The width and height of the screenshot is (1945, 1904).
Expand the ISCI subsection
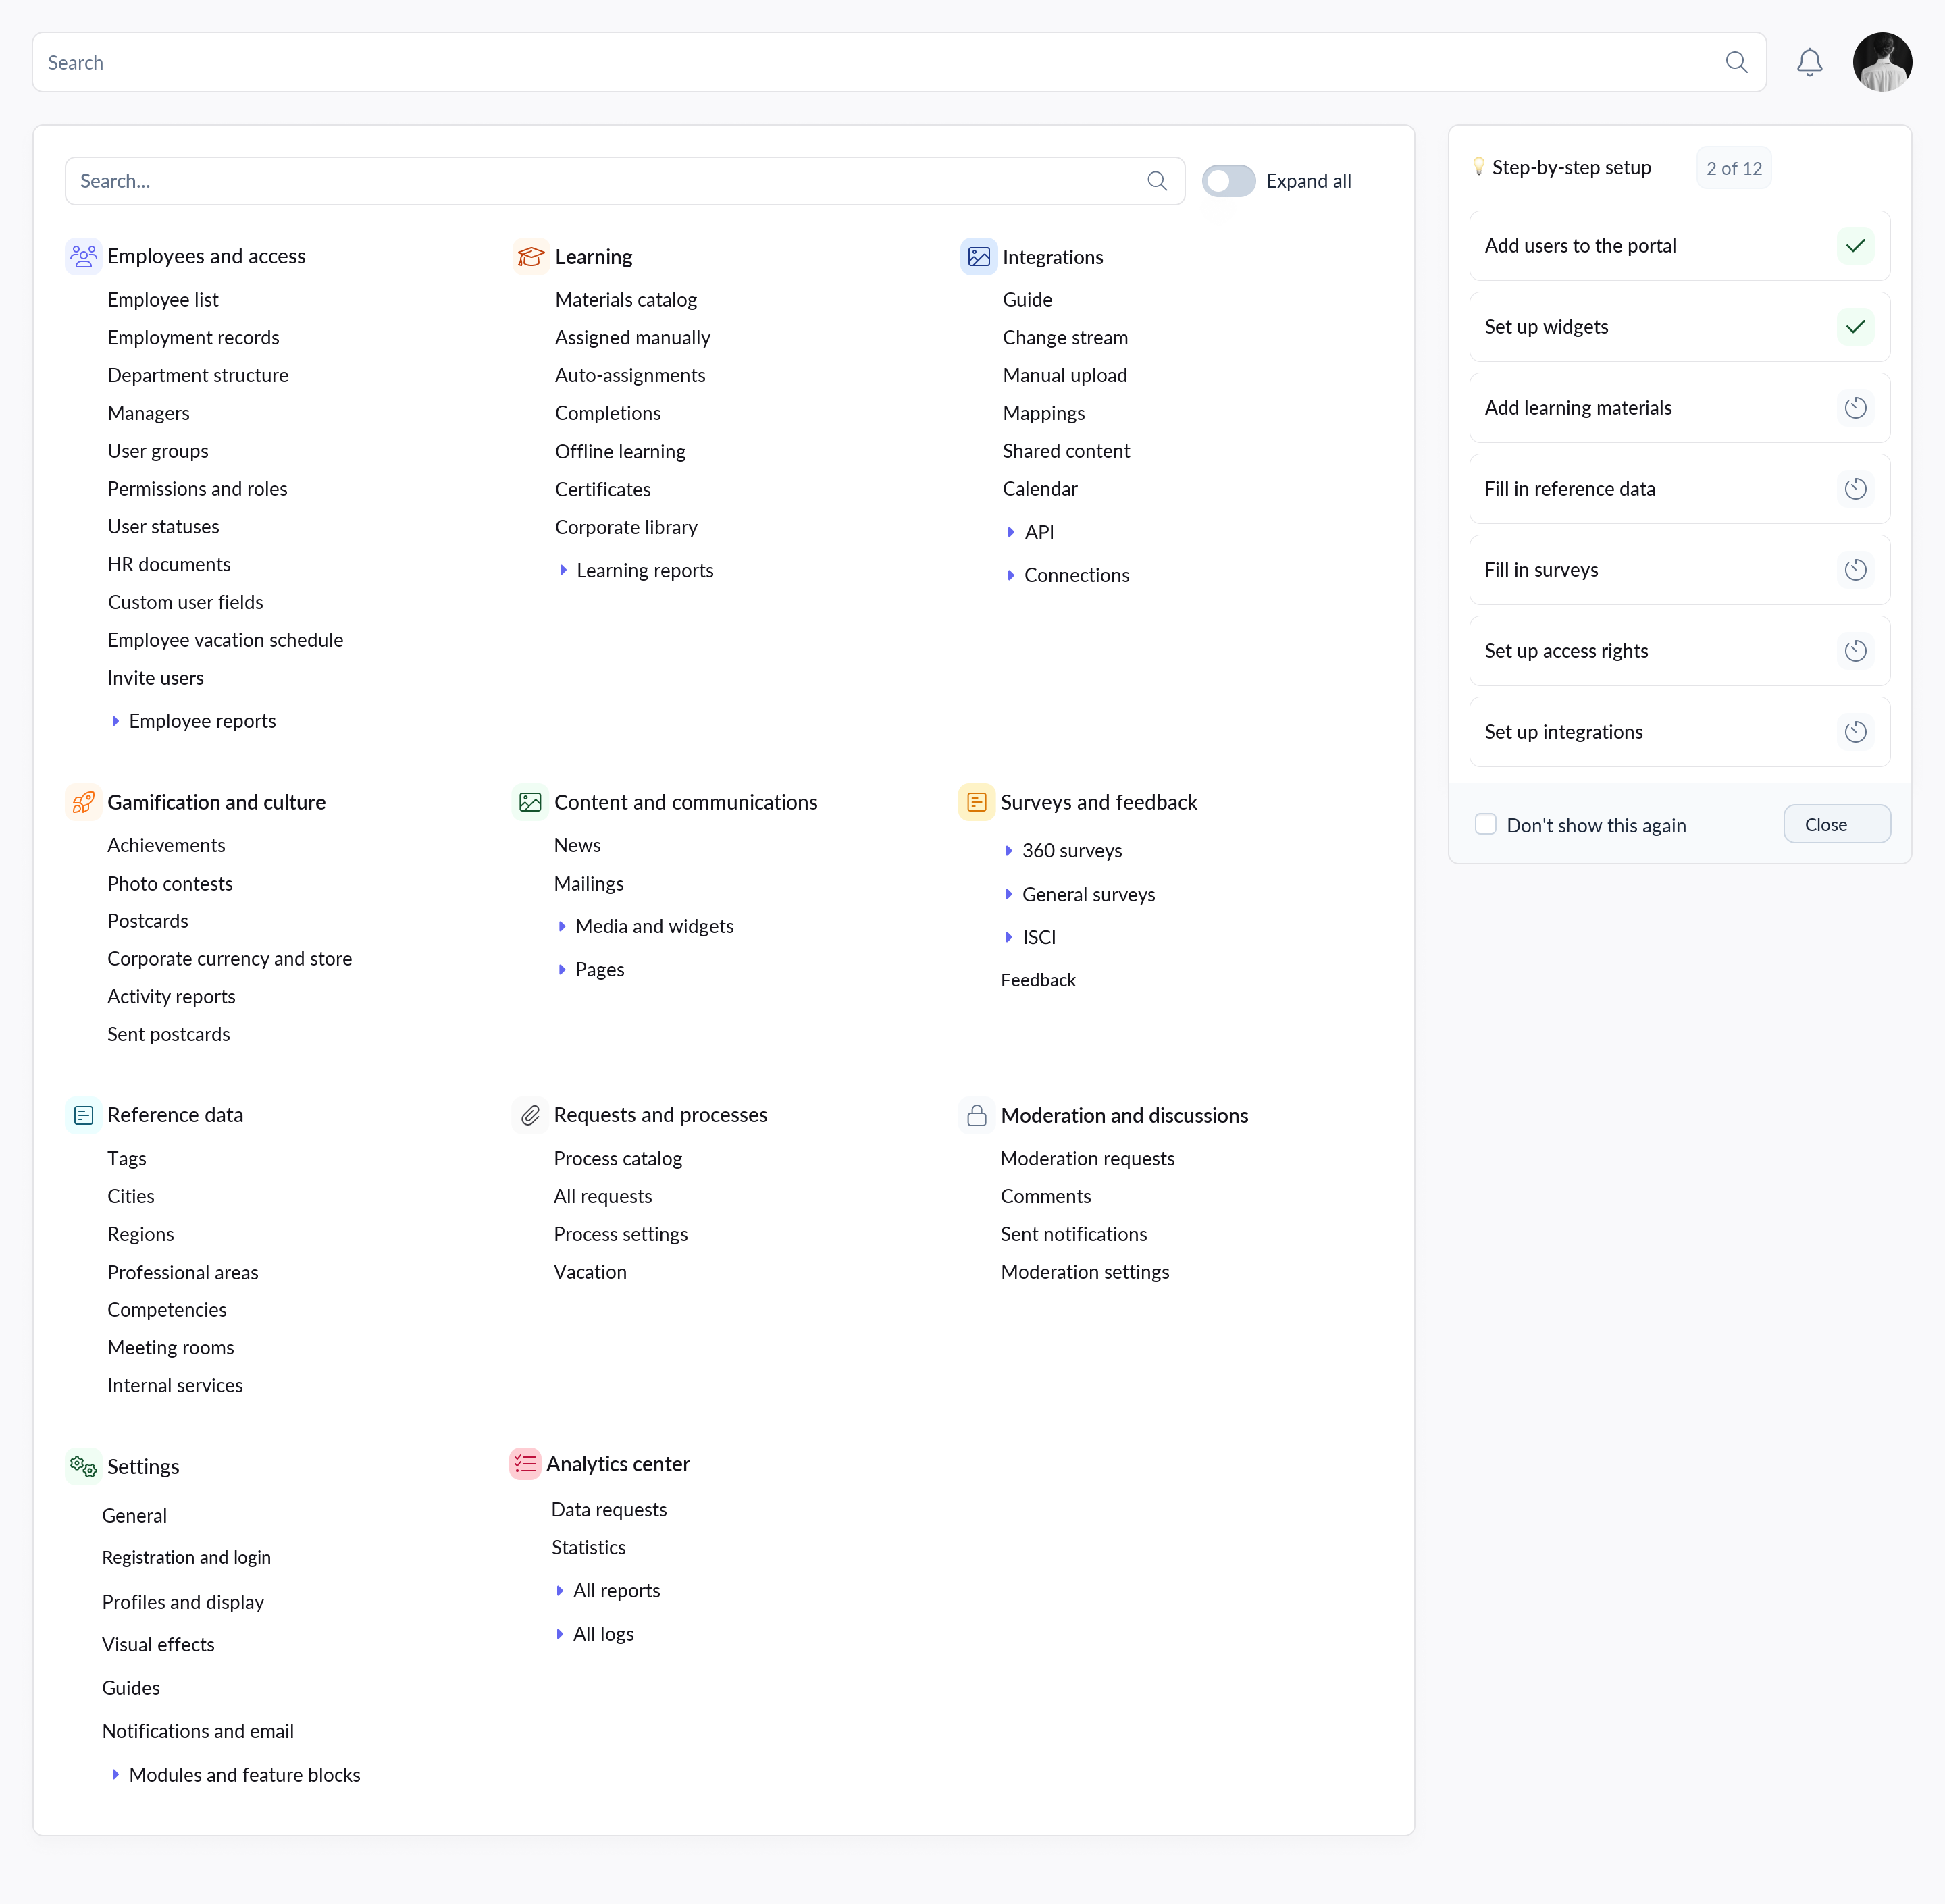click(1009, 937)
